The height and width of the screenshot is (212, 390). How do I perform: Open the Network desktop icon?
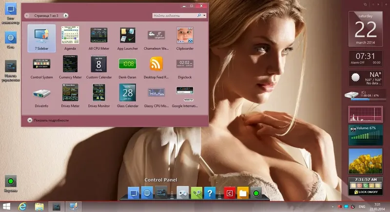click(10, 40)
